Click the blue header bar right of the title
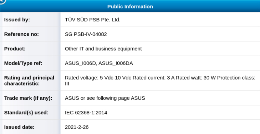 point(208,6)
